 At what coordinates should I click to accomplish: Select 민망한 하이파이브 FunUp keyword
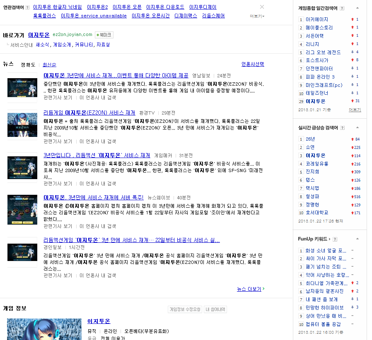coord(324,308)
